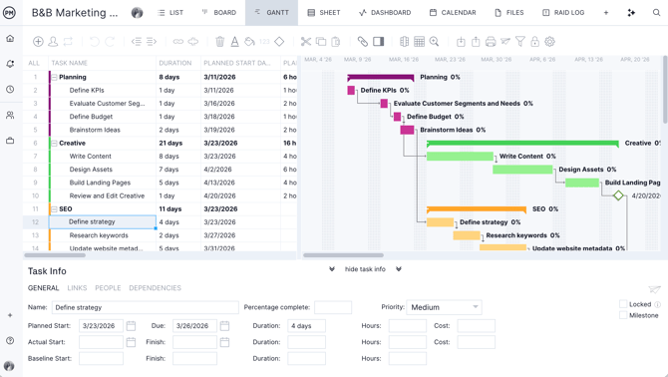Open the clock time icon in sidebar
The image size is (668, 377).
[x=10, y=90]
